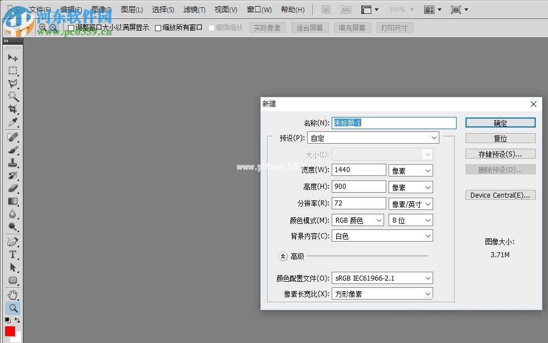Select the Move tool
Image resolution: width=548 pixels, height=343 pixels.
pos(13,57)
